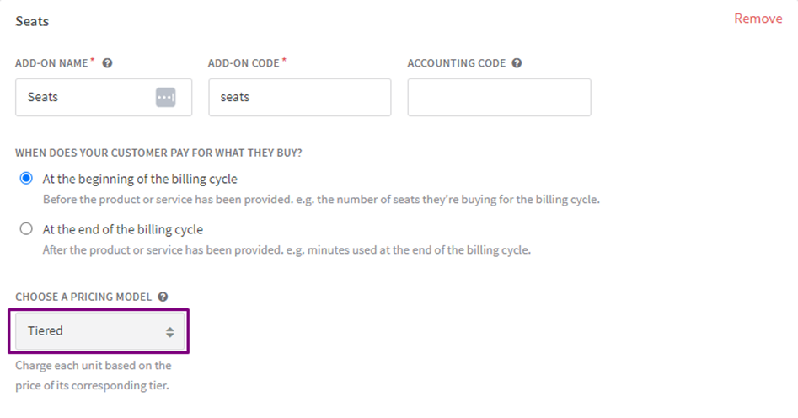The height and width of the screenshot is (418, 798).
Task: Click the 'Accounting Code' field label
Action: point(456,63)
